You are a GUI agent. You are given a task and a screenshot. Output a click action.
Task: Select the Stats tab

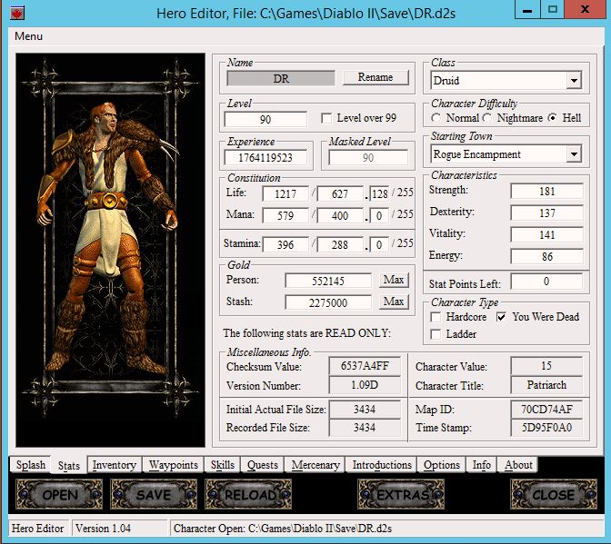pyautogui.click(x=69, y=465)
